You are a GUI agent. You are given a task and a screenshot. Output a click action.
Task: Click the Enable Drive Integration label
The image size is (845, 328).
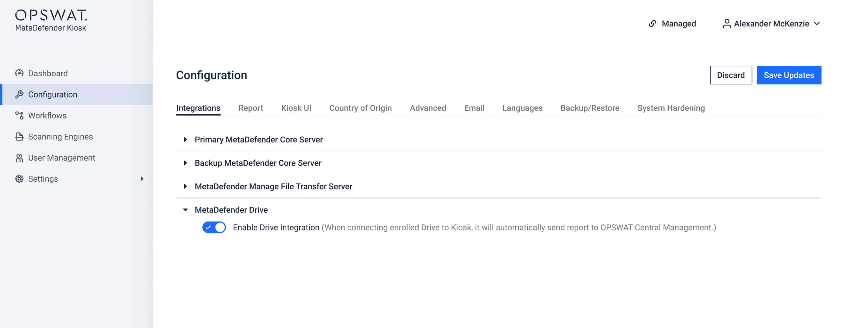point(276,227)
